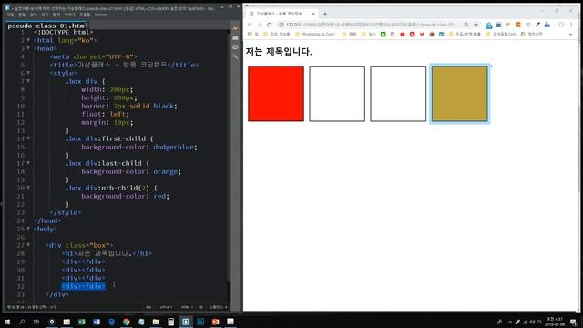Viewport: 583px width, 328px height.
Task: Open Calculator from the taskbar
Action: (170, 322)
